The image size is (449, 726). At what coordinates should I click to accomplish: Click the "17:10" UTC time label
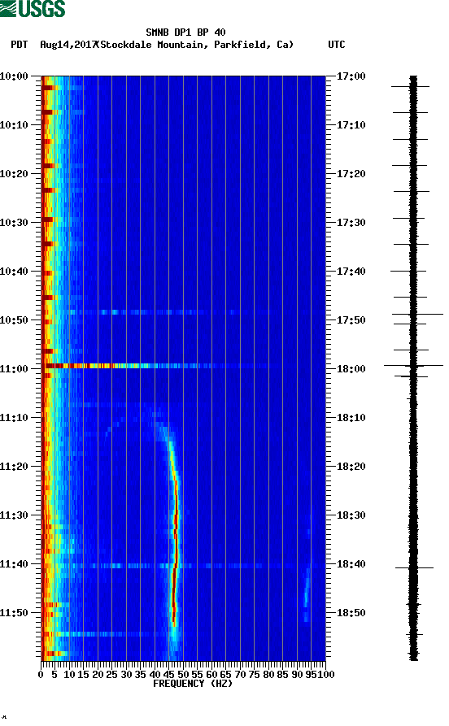pyautogui.click(x=351, y=124)
